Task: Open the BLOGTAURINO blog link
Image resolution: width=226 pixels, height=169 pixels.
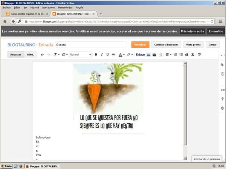Action: click(x=21, y=45)
